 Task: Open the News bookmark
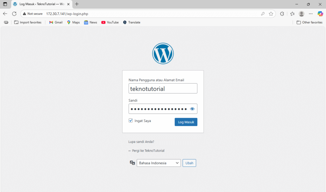(90, 22)
